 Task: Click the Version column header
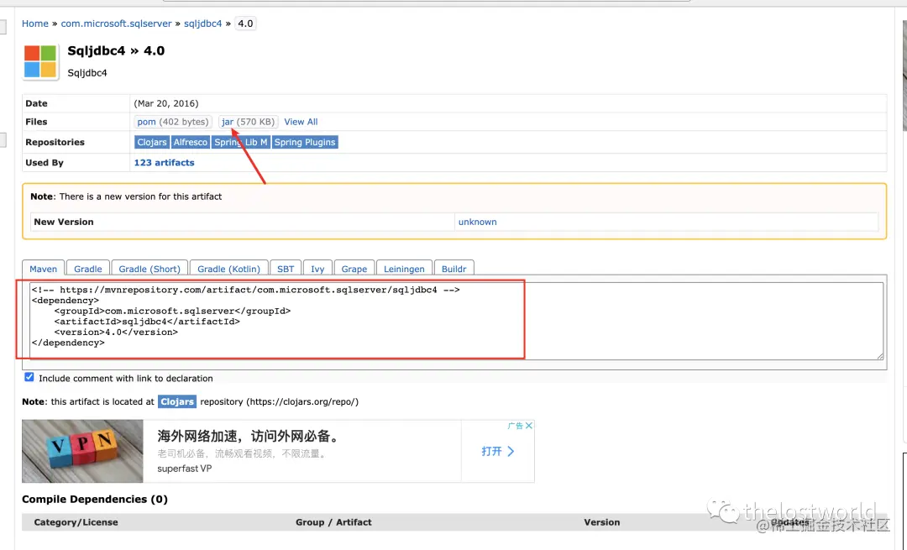(601, 522)
